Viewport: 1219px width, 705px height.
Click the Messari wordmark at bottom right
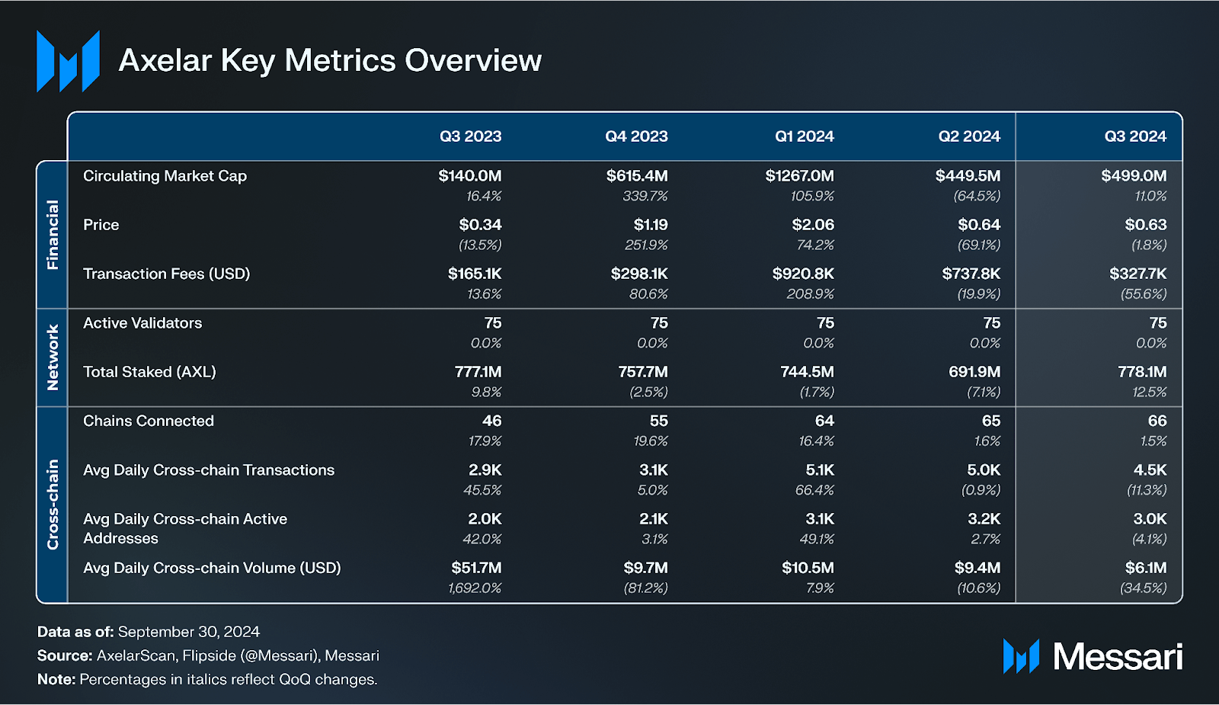(1117, 656)
